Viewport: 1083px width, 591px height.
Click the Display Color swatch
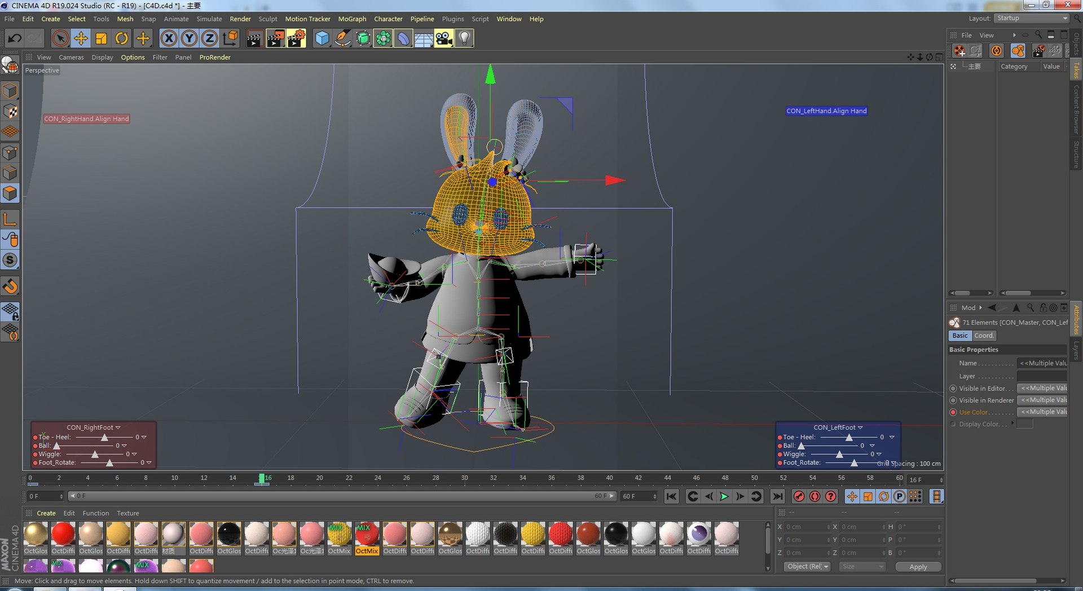point(1025,424)
